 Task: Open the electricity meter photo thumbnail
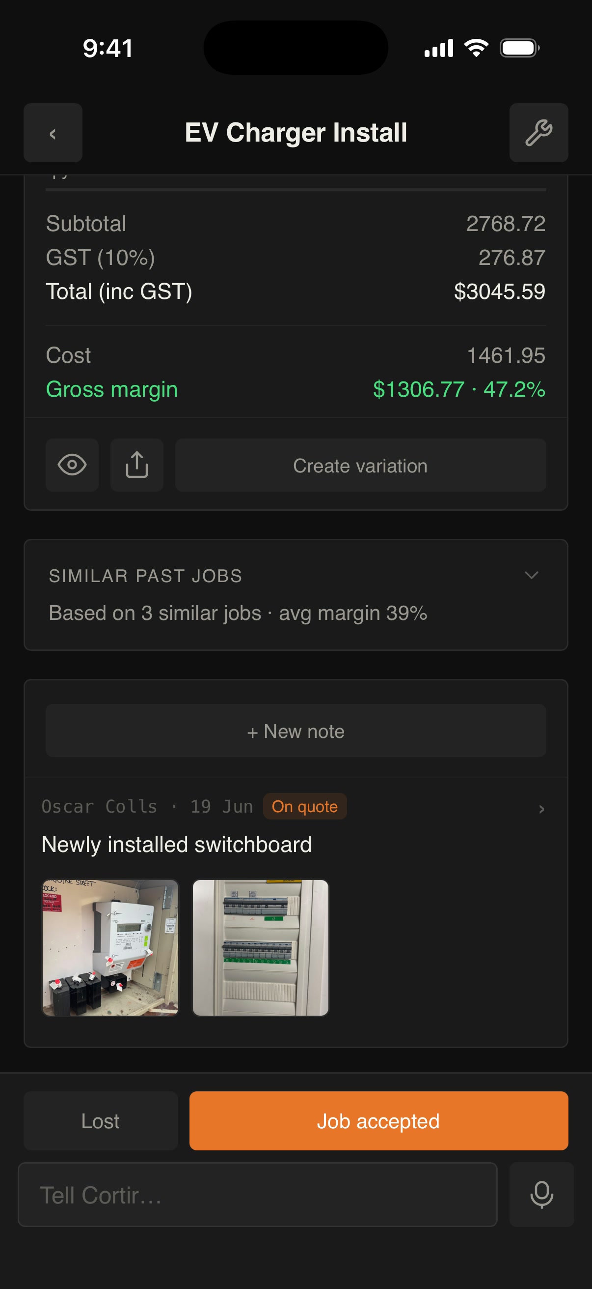[x=110, y=948]
